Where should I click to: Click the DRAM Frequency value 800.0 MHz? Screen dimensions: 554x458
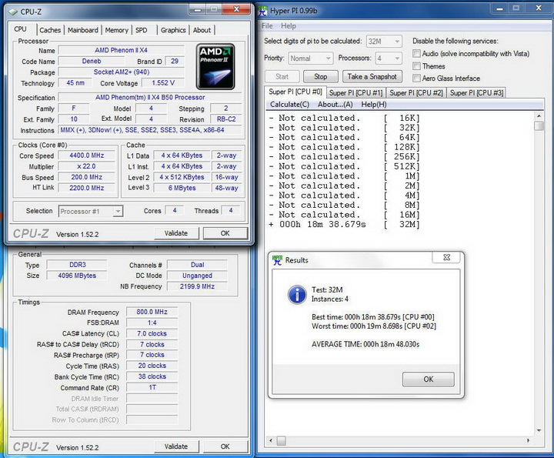[x=152, y=312]
